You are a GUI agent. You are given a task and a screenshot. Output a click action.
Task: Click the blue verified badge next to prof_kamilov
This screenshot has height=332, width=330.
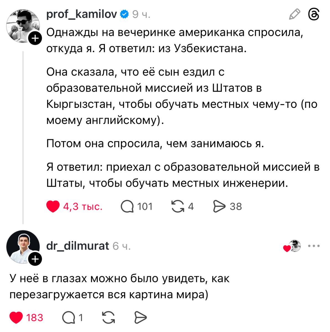(125, 14)
